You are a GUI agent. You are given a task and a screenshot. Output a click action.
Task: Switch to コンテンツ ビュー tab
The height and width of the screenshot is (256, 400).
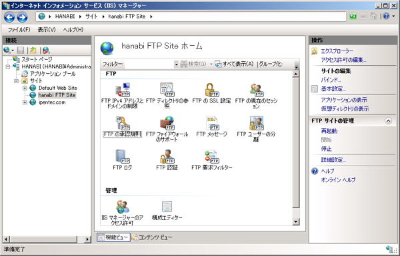pos(152,237)
